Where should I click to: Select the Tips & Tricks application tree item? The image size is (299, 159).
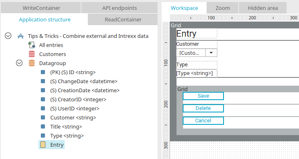[88, 36]
